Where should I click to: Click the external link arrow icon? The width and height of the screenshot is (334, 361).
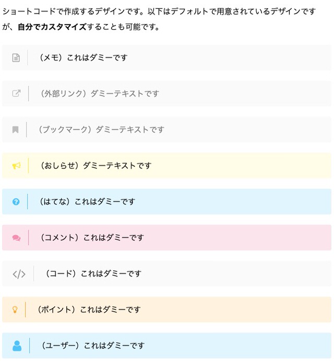click(x=16, y=93)
